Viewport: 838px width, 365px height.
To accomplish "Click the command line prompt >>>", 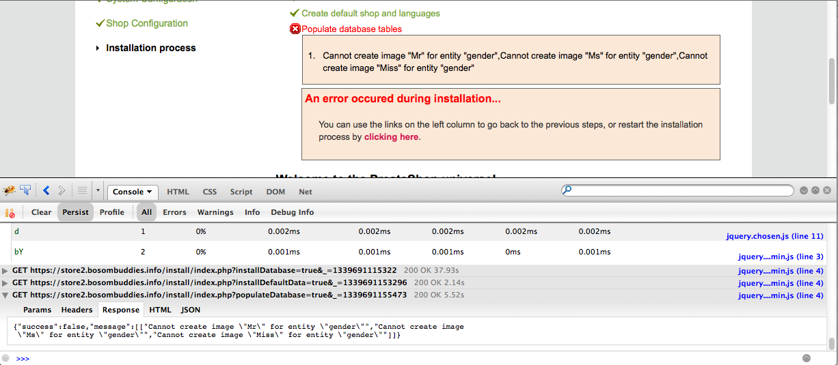I will click(x=23, y=358).
